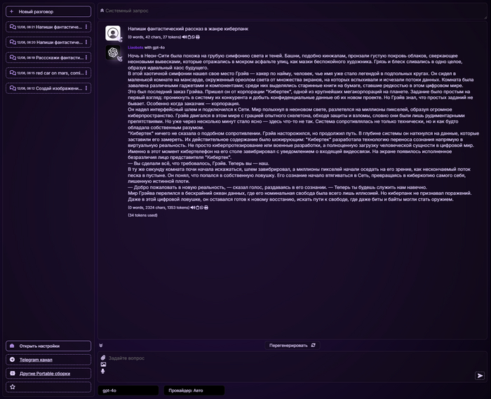Play the user message aloud via its speaker icon
491x399 pixels.
[x=184, y=37]
